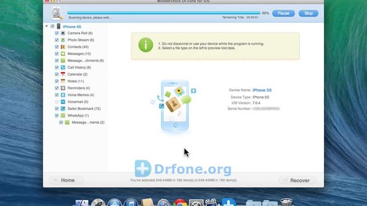The width and height of the screenshot is (367, 206).
Task: Select the Contacts book icon
Action: point(63,47)
